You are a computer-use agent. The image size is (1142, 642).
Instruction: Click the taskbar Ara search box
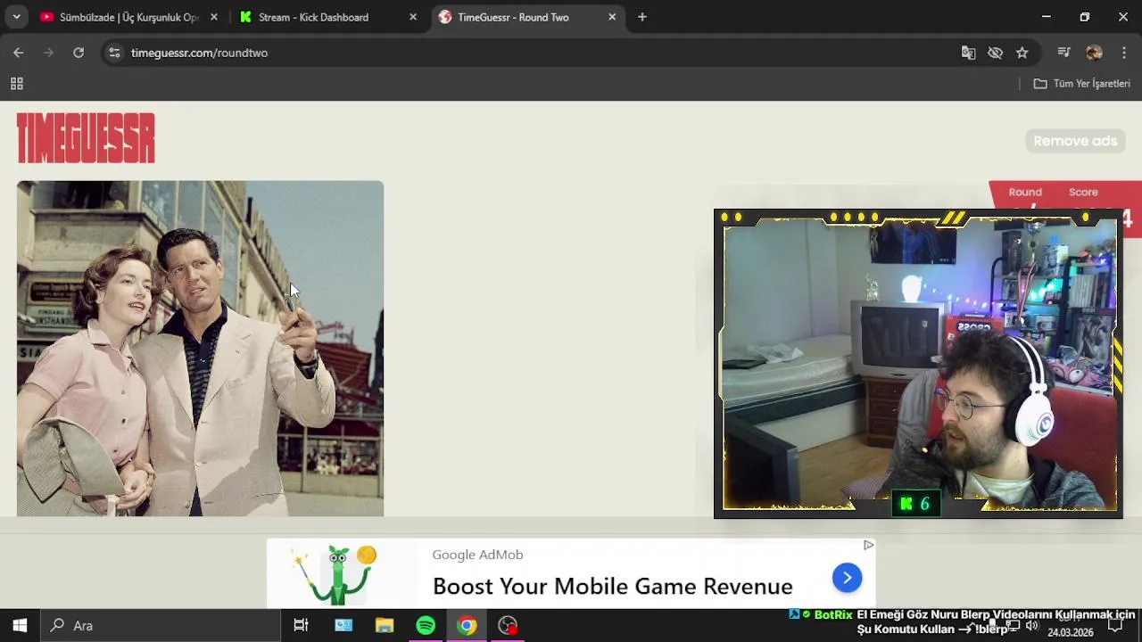pos(161,625)
